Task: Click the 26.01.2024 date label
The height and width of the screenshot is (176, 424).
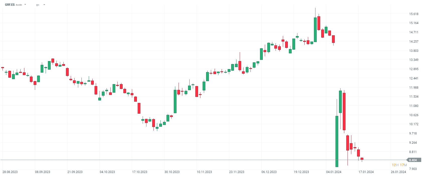Action: pyautogui.click(x=398, y=172)
